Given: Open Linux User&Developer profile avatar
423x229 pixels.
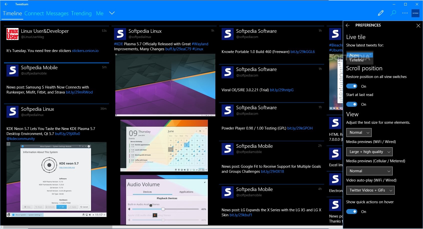Looking at the screenshot, I should [13, 34].
